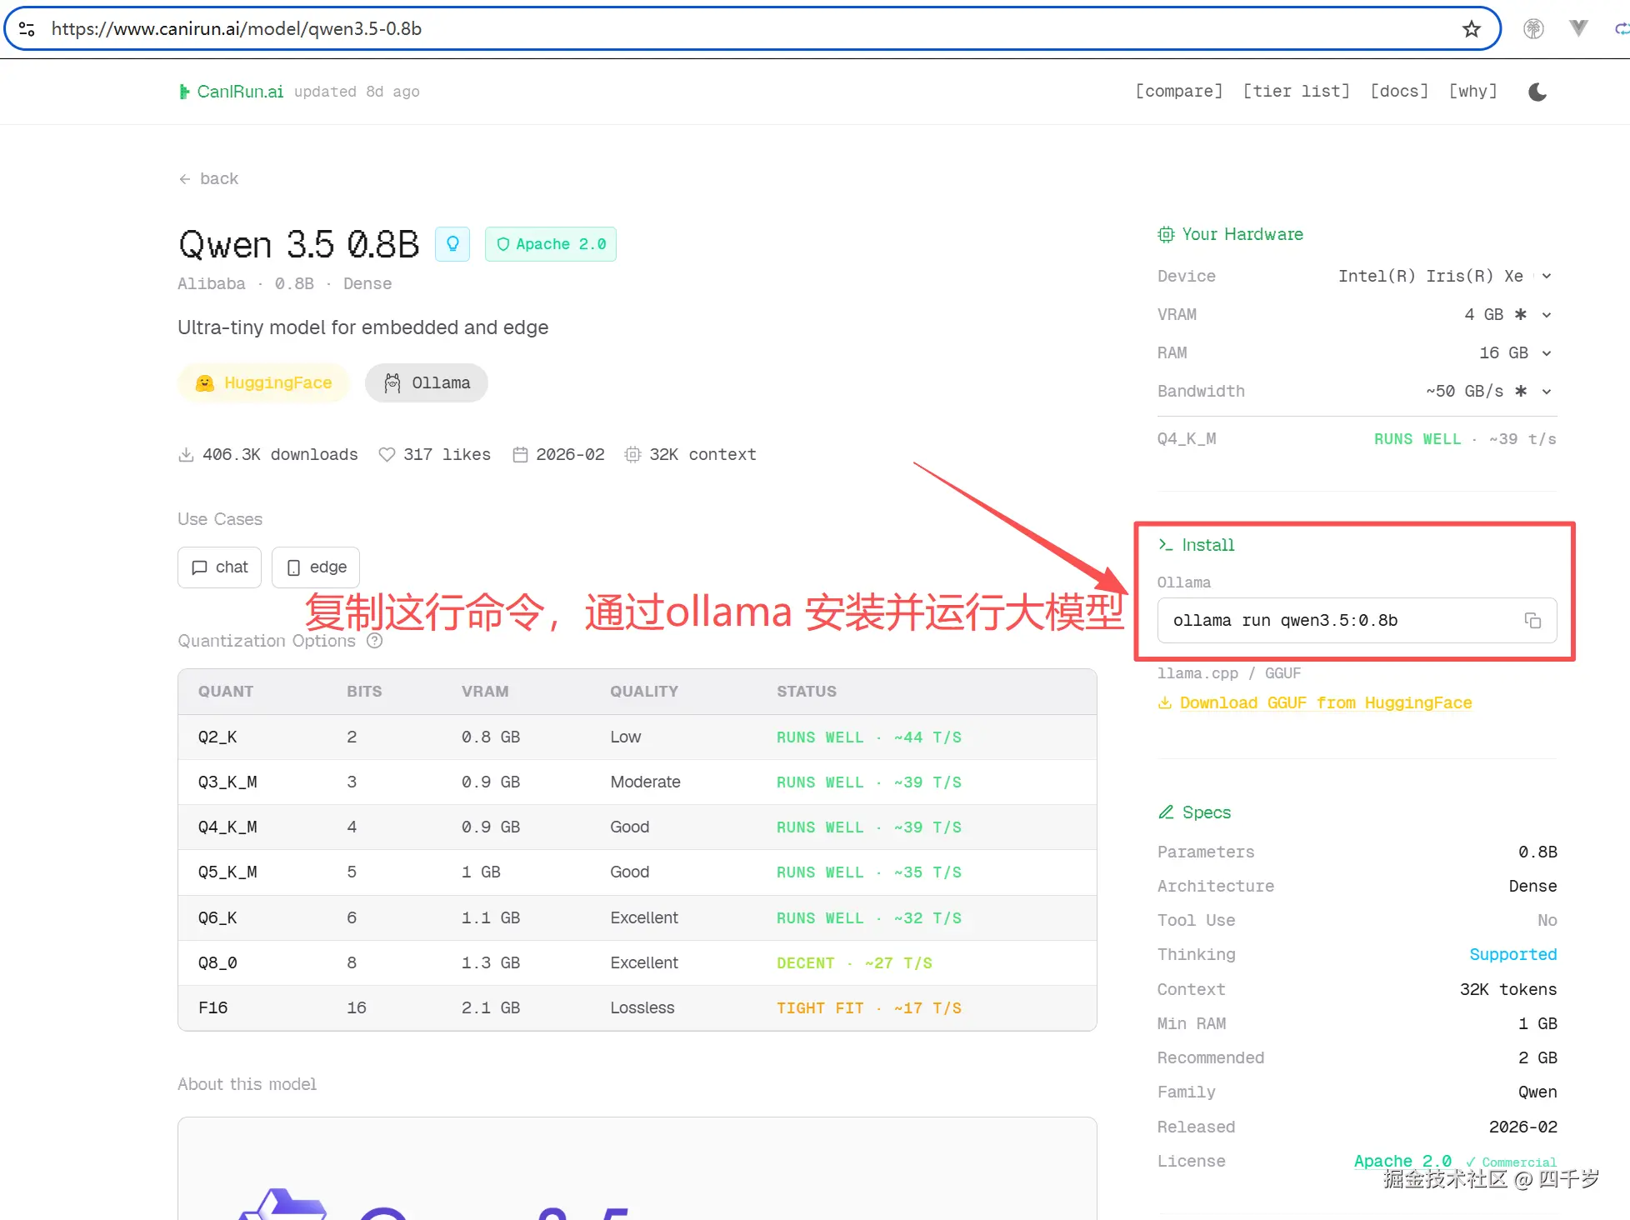Open the browser extension icon beside star

click(x=1533, y=29)
